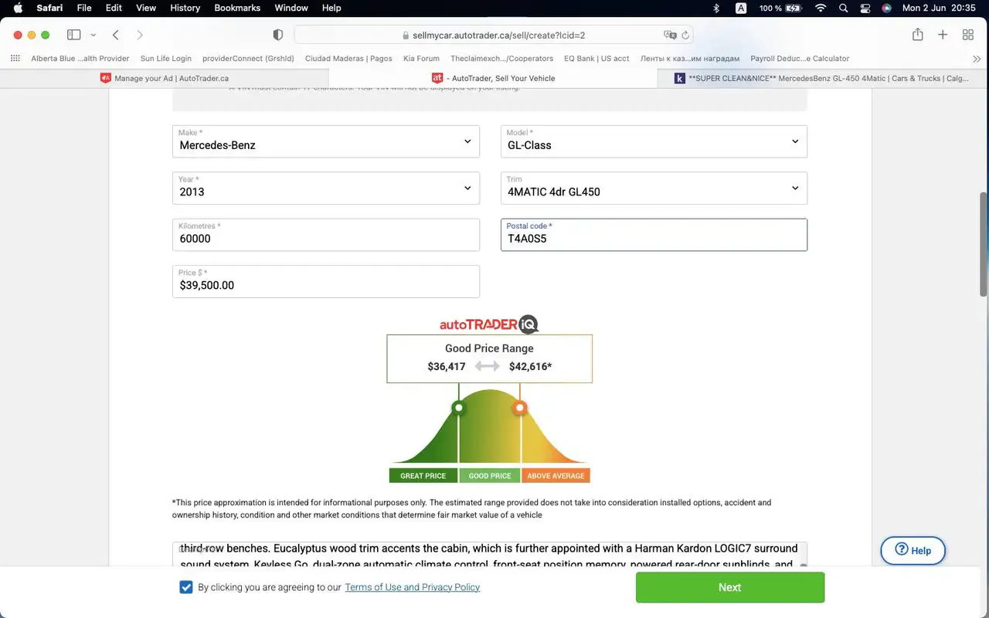This screenshot has height=618, width=989.
Task: Click the tab group dropdown chevron
Action: [x=93, y=35]
